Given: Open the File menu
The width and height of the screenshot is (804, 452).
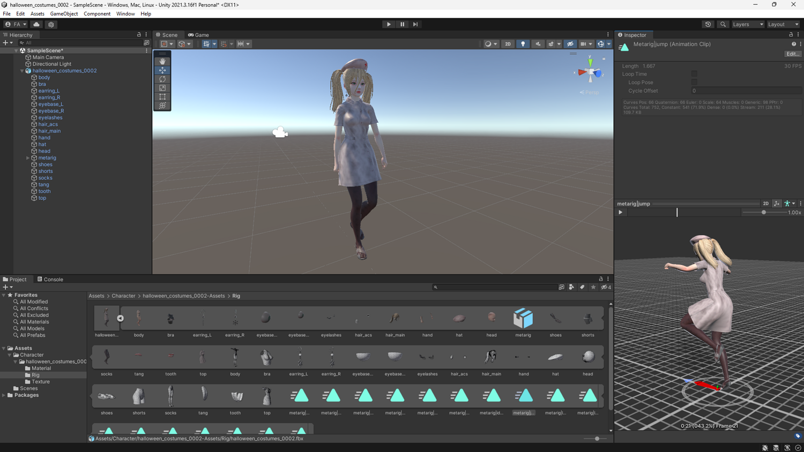Looking at the screenshot, I should 6,14.
